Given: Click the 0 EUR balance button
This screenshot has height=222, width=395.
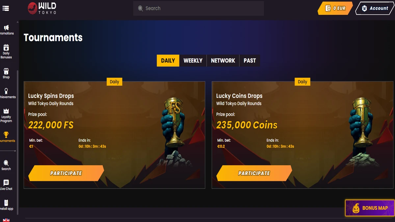Looking at the screenshot, I should [335, 8].
